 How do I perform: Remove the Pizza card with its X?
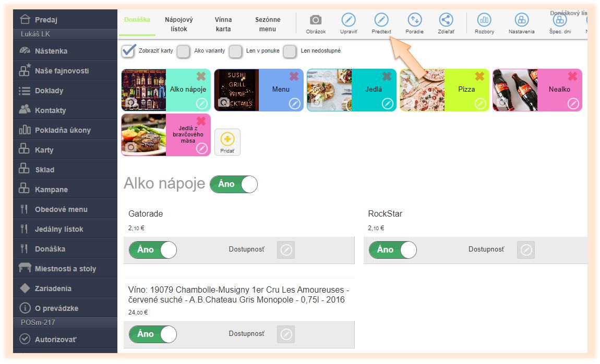click(x=479, y=77)
